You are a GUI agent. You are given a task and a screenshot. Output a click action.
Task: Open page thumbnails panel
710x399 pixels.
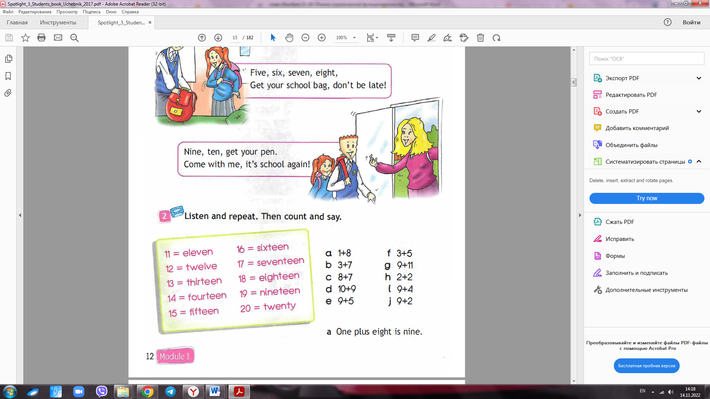point(9,59)
